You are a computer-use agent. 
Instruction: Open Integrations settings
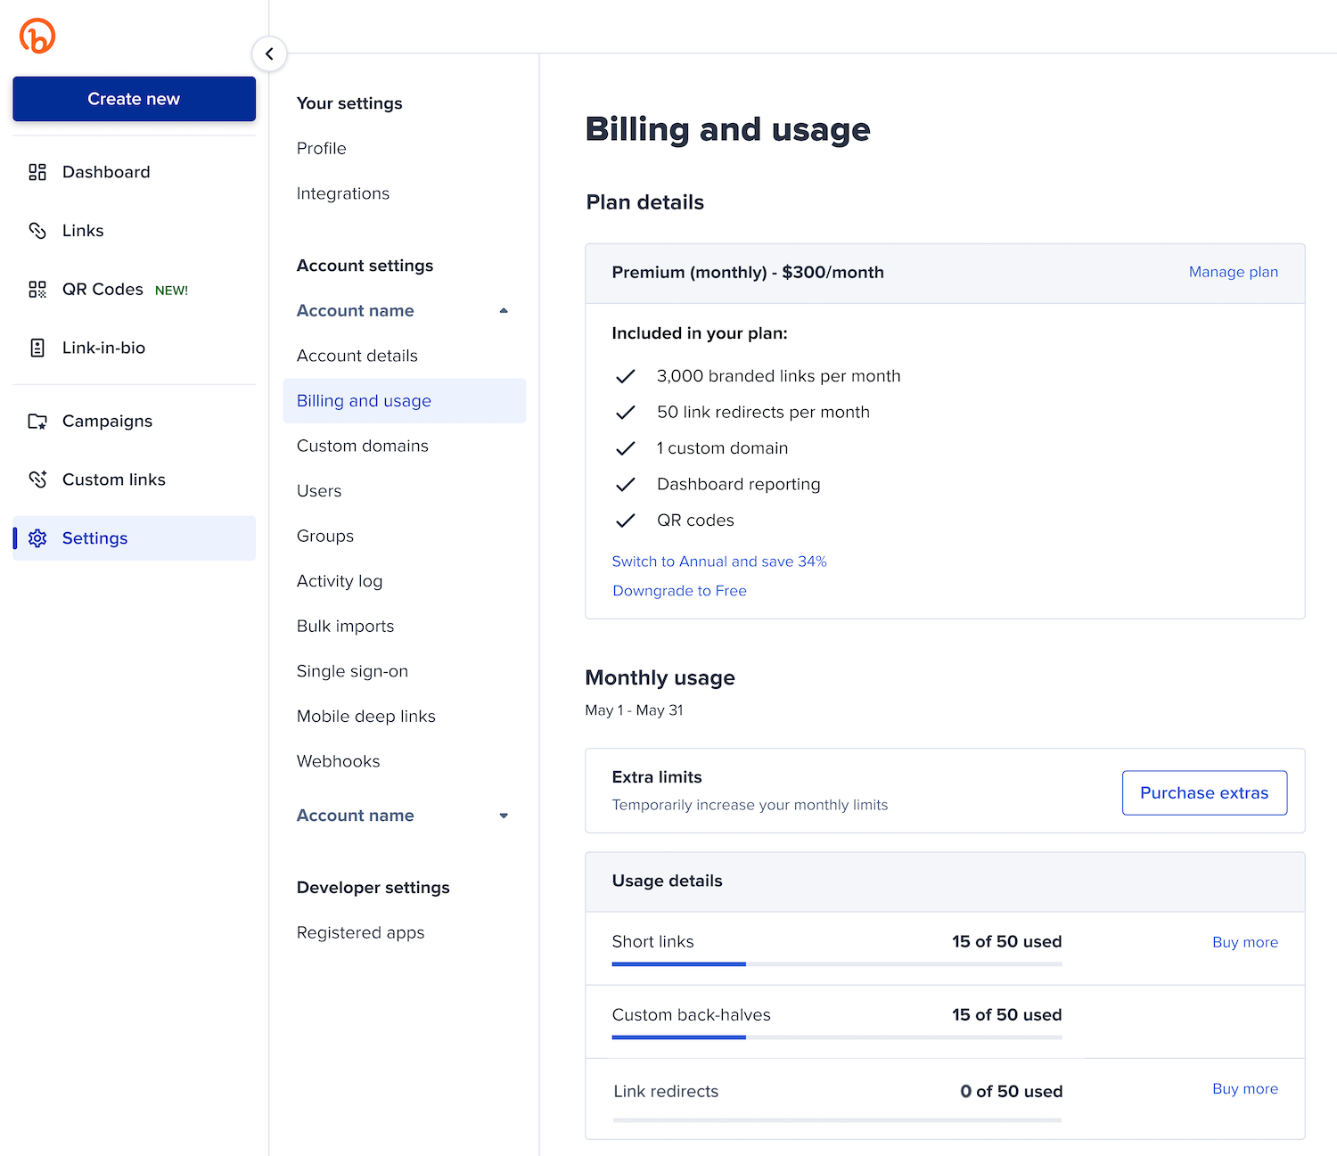343,193
